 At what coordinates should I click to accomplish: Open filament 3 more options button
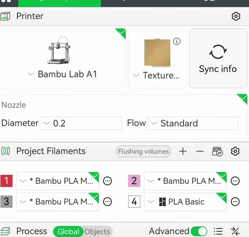click(107, 202)
